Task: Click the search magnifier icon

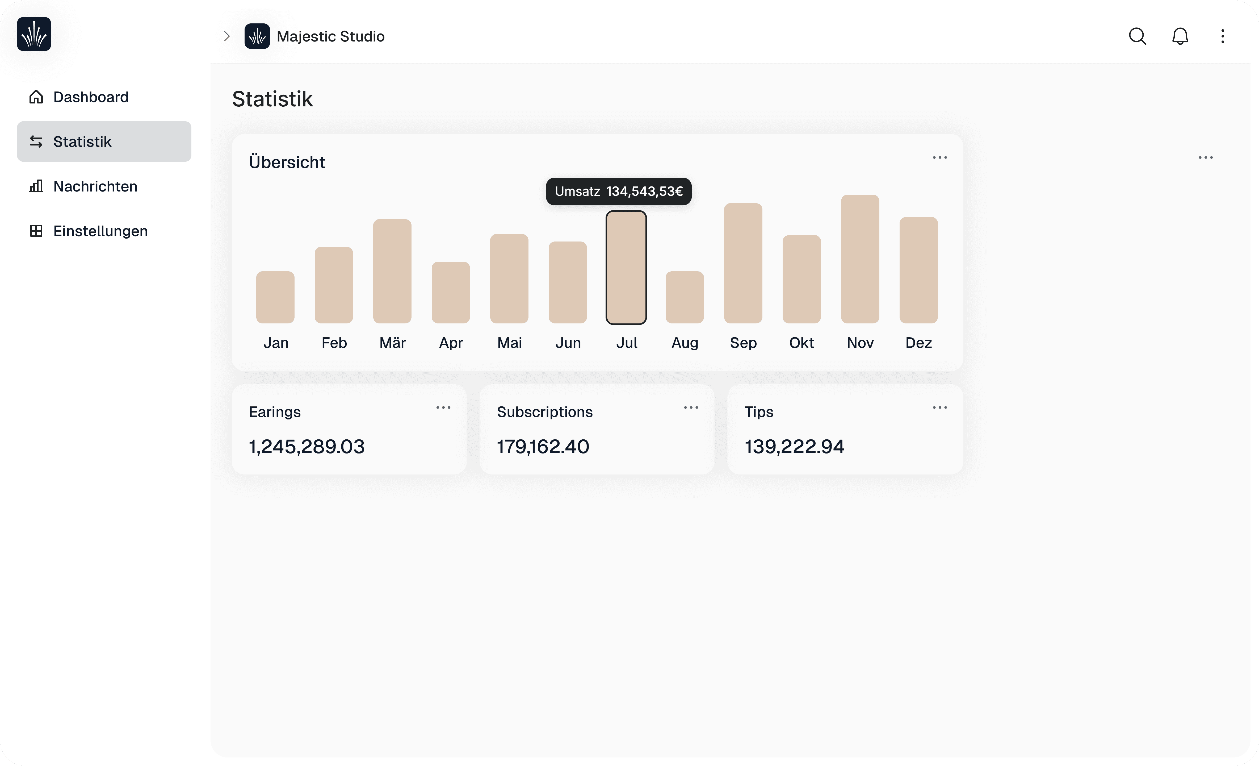Action: pos(1138,36)
